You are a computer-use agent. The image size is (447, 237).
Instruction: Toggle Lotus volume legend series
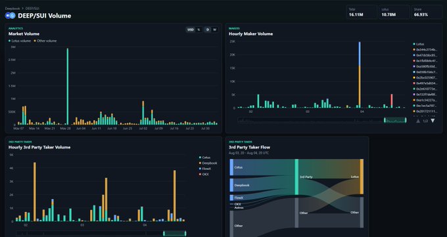(20, 41)
